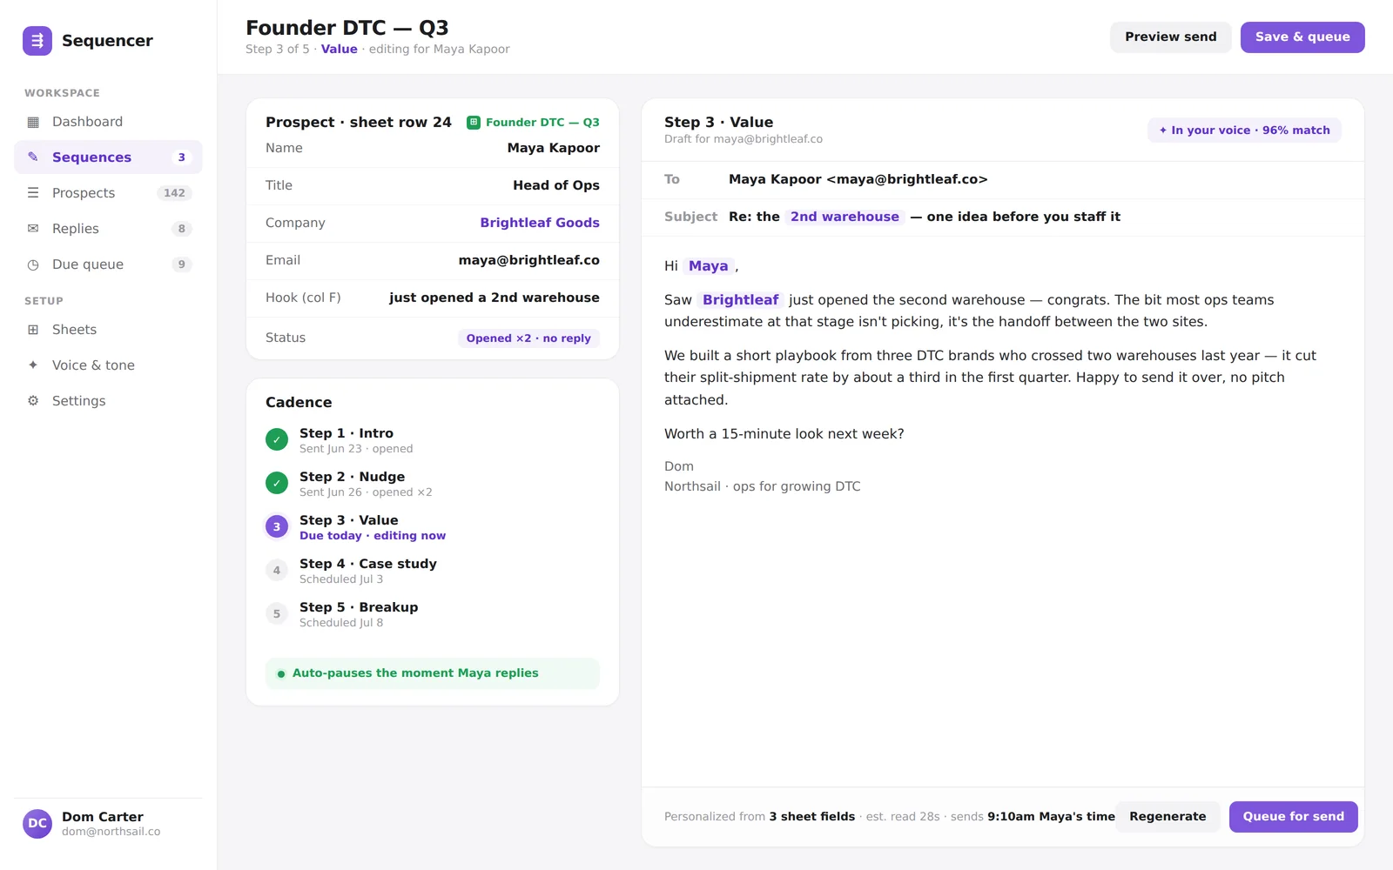This screenshot has width=1393, height=870.
Task: Click the Step 4 number circle
Action: (277, 570)
